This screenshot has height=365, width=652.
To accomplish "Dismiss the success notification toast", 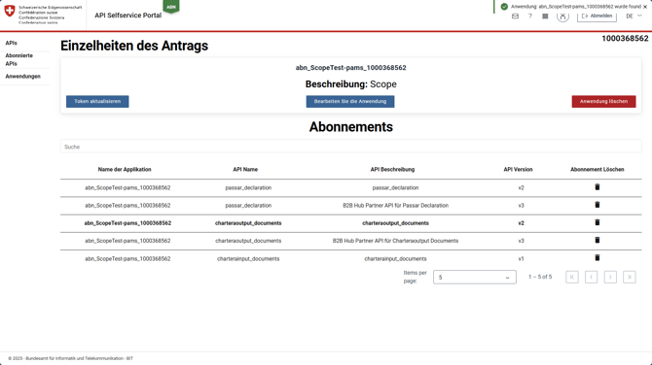I will [645, 7].
